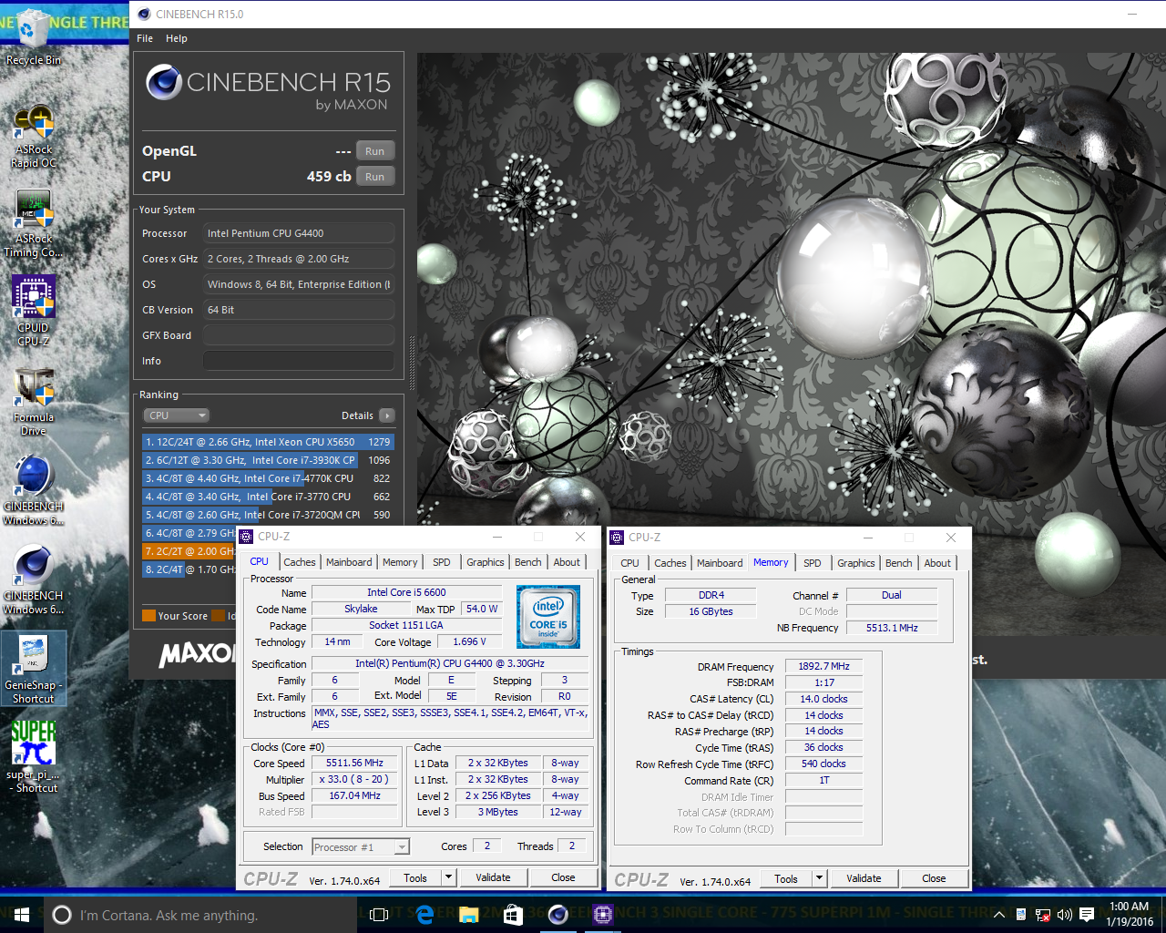
Task: Open the Processor #1 selection dropdown
Action: pyautogui.click(x=361, y=847)
